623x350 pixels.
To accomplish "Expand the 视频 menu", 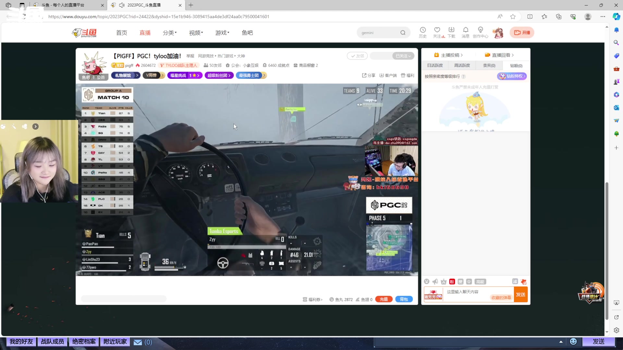I will click(196, 33).
